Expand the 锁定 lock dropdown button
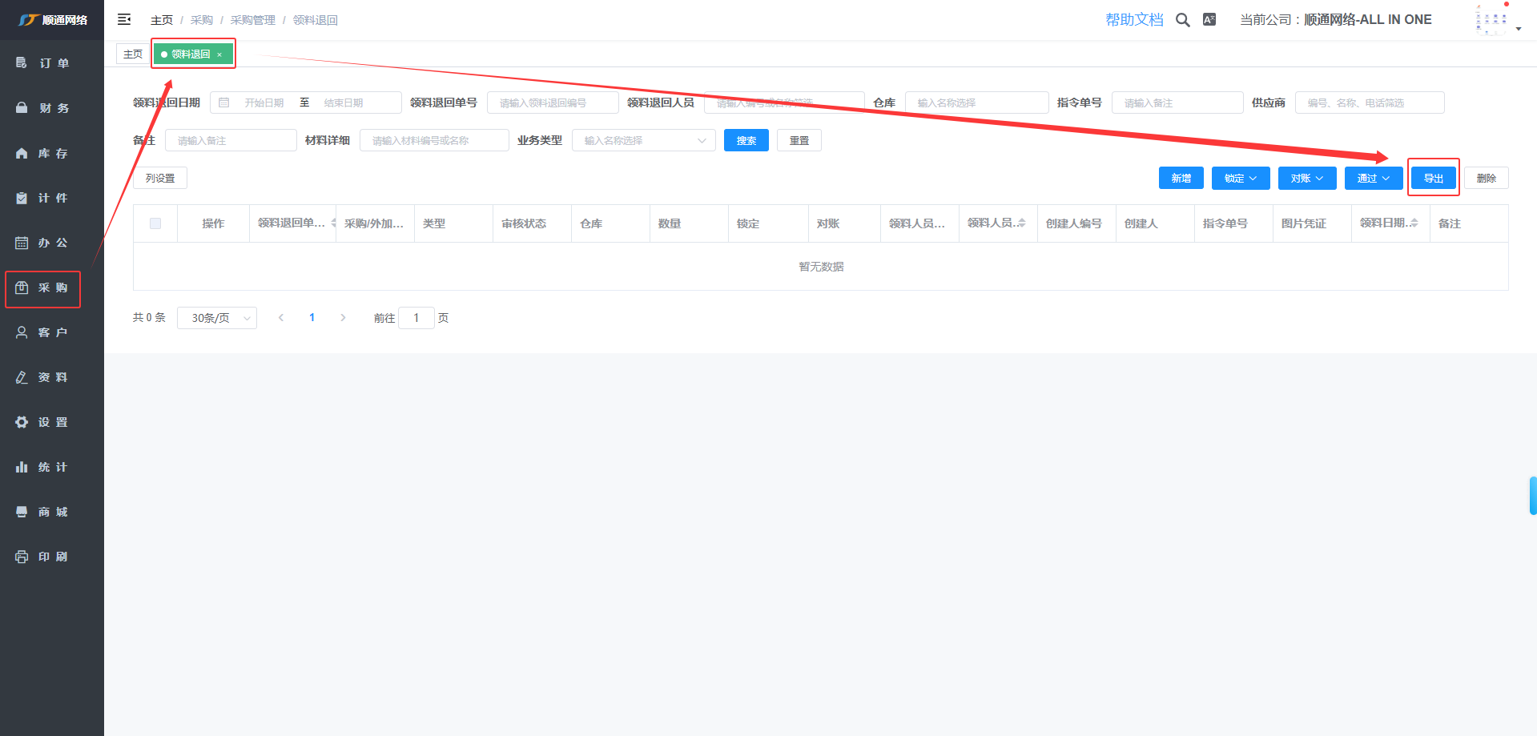This screenshot has height=736, width=1537. tap(1240, 178)
